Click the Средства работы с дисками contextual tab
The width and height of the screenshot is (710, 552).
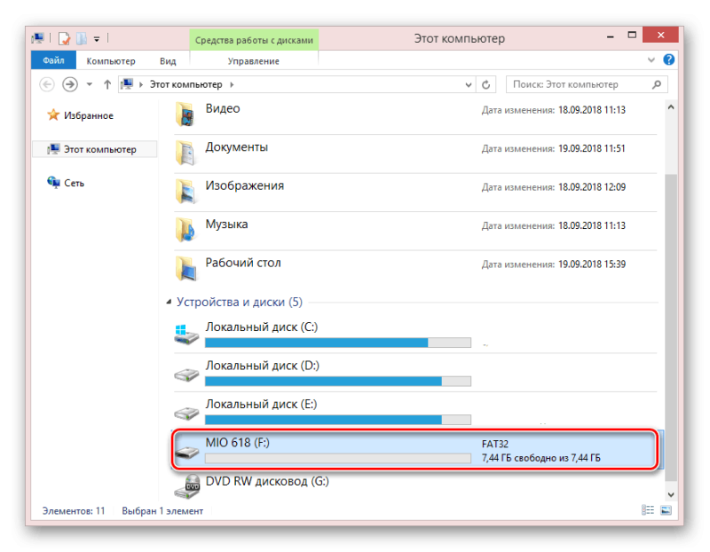point(254,40)
